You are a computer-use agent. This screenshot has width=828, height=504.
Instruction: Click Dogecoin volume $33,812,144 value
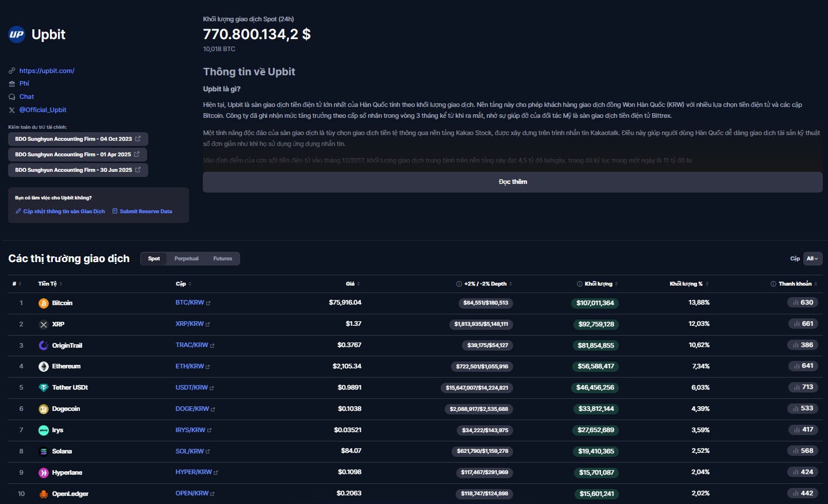click(596, 409)
